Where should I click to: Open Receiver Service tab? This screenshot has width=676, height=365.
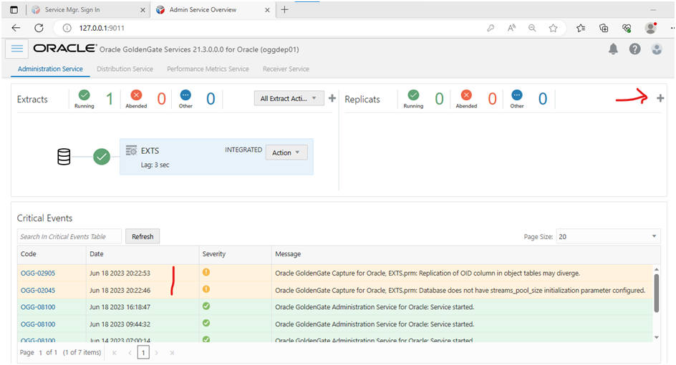click(x=286, y=69)
